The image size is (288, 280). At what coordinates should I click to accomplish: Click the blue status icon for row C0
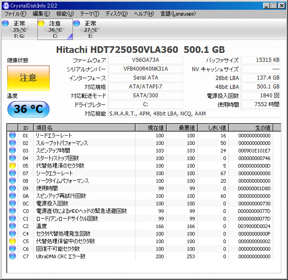pyautogui.click(x=12, y=211)
